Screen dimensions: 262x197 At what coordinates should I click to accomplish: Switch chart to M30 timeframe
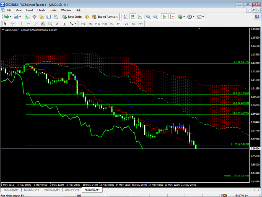tap(105, 24)
